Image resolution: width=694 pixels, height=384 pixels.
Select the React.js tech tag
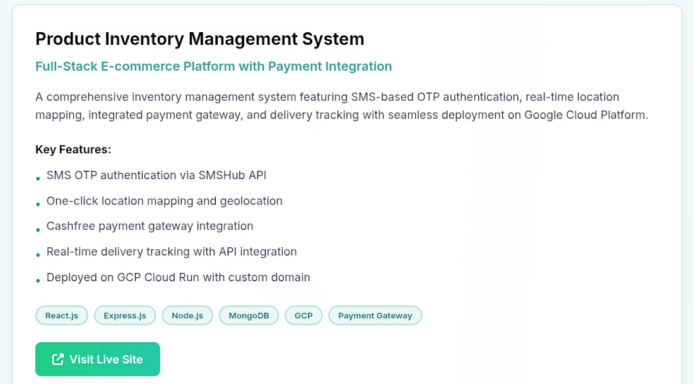point(62,315)
